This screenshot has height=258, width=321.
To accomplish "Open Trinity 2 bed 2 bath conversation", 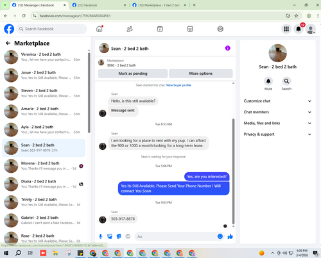I will click(44, 202).
